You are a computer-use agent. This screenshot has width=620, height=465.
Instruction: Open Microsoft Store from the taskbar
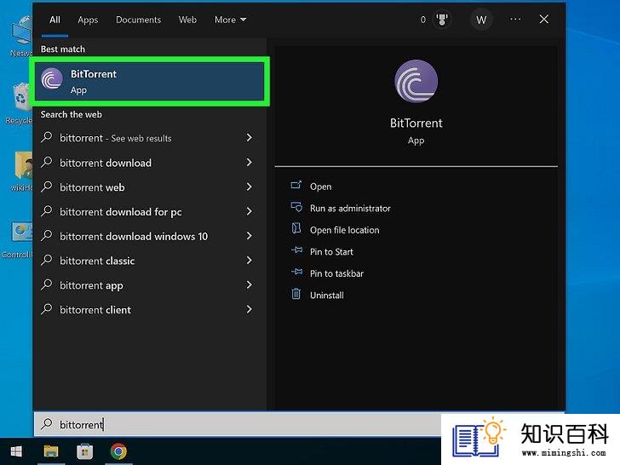pos(84,451)
